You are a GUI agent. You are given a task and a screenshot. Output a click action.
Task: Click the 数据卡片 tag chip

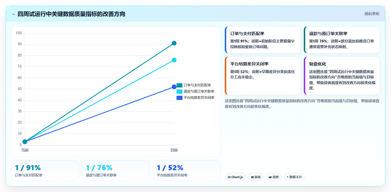coord(294,177)
